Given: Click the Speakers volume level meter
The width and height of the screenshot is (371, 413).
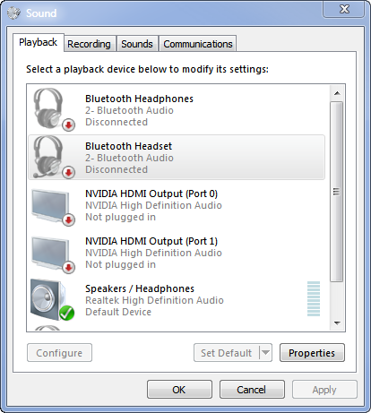Looking at the screenshot, I should (x=314, y=298).
